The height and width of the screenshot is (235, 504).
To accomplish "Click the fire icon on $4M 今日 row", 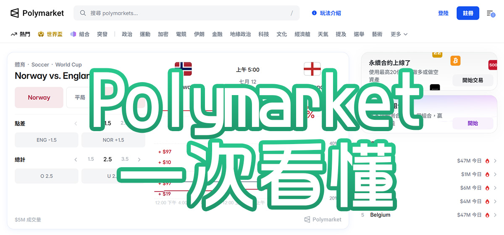I will (x=487, y=201).
